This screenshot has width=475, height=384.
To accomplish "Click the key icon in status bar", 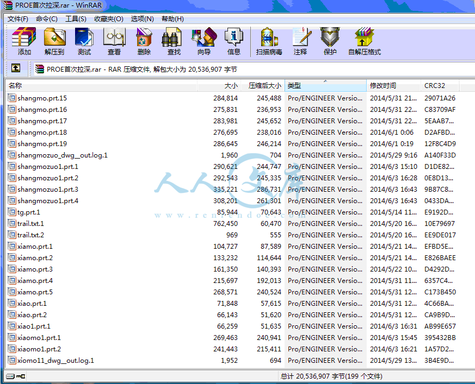I will 21,376.
